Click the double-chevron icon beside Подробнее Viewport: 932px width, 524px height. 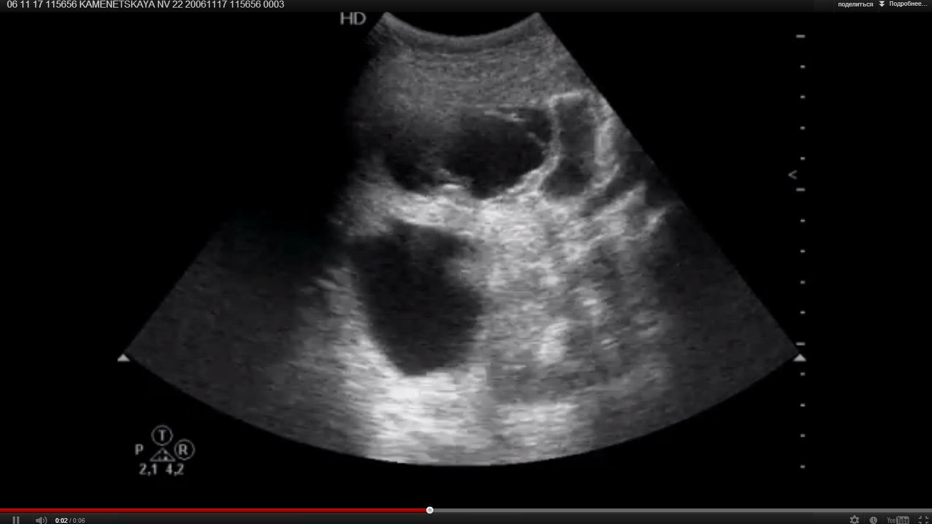click(x=882, y=4)
